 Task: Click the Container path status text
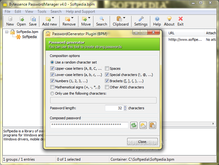(x=142, y=159)
